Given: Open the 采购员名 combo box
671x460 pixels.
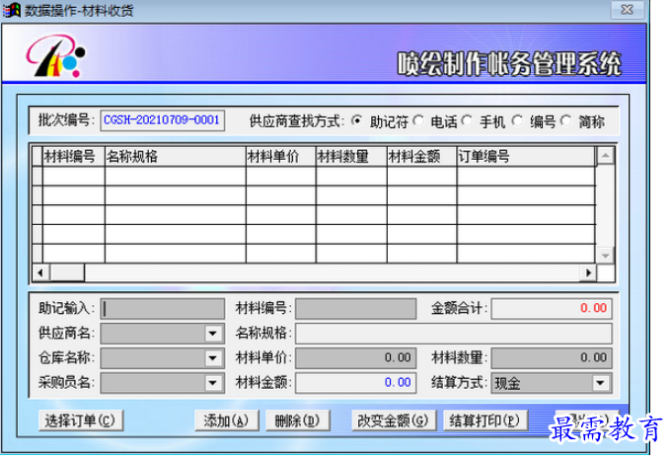Looking at the screenshot, I should (213, 383).
